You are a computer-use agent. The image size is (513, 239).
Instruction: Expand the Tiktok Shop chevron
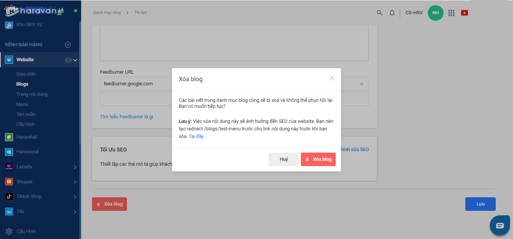click(x=75, y=197)
